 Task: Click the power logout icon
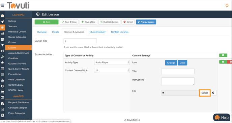coord(227,5)
